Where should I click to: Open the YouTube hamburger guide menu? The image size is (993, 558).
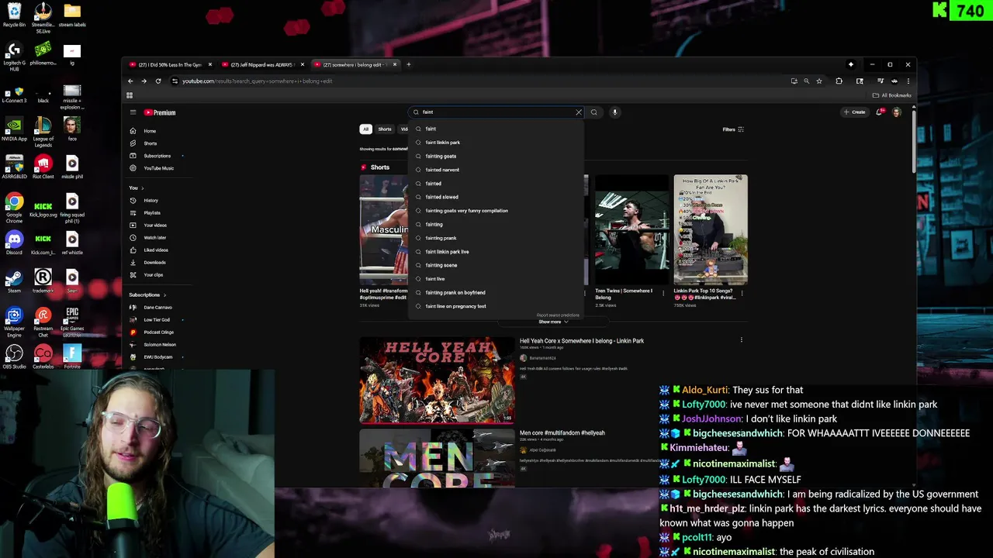coord(133,112)
